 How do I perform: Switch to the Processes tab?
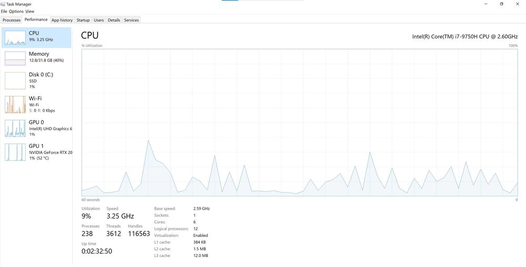tap(12, 20)
